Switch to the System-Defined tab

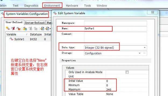click(x=35, y=23)
